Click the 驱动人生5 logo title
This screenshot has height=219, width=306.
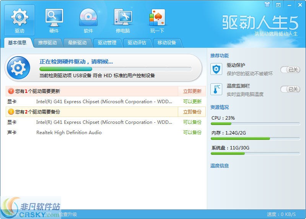260,23
